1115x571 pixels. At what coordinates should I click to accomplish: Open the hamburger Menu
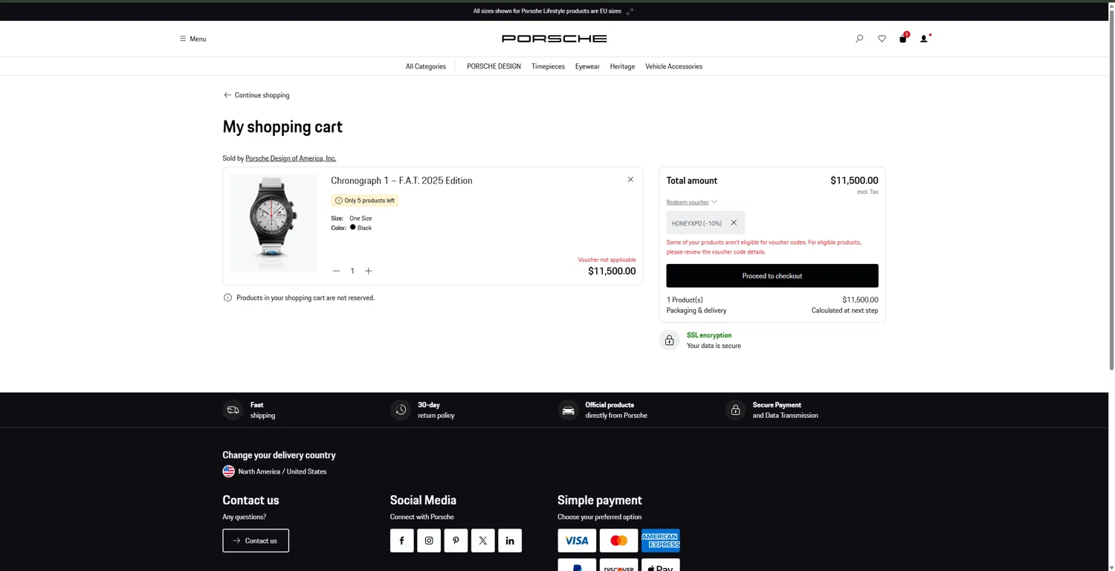coord(193,39)
